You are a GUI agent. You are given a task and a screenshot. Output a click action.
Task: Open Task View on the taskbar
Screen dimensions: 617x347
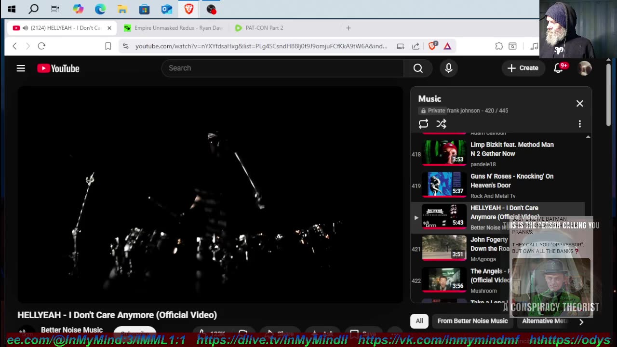pyautogui.click(x=55, y=9)
